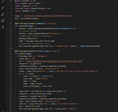Click 'BeautifulSoup' in the bs4 import line

coord(38,8)
